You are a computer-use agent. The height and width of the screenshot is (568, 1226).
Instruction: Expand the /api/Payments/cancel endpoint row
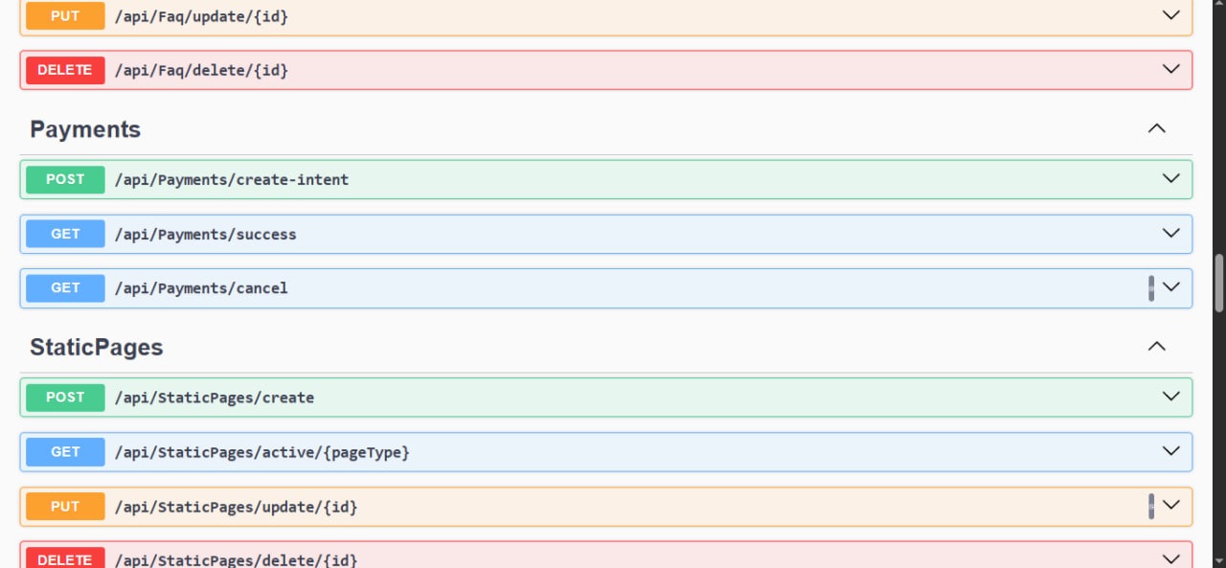tap(1169, 287)
